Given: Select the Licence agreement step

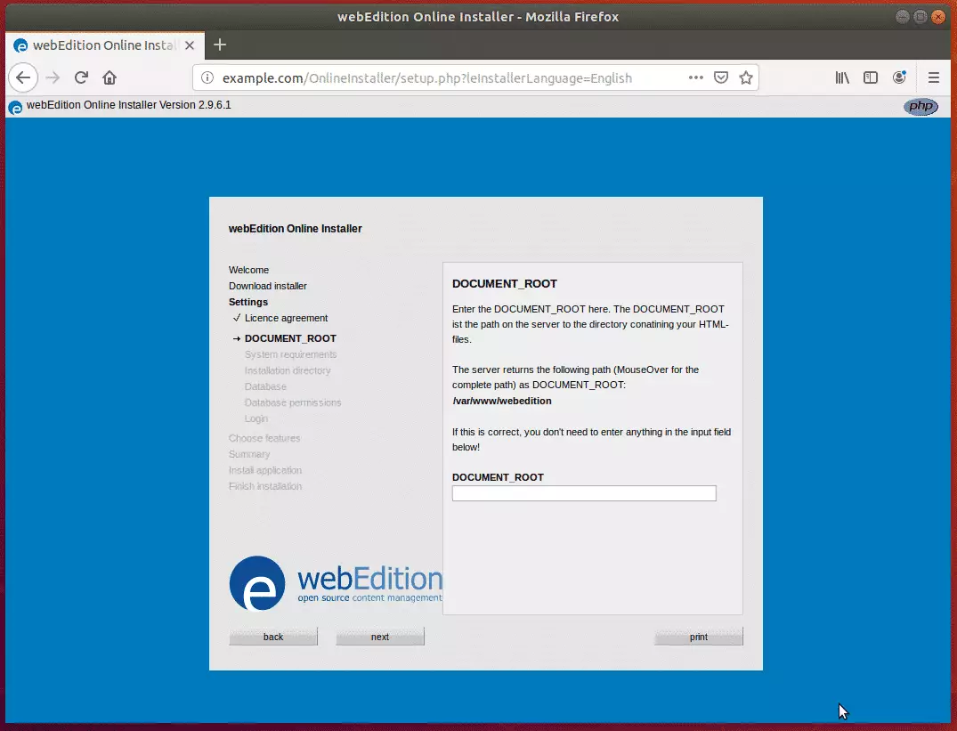Looking at the screenshot, I should [286, 318].
